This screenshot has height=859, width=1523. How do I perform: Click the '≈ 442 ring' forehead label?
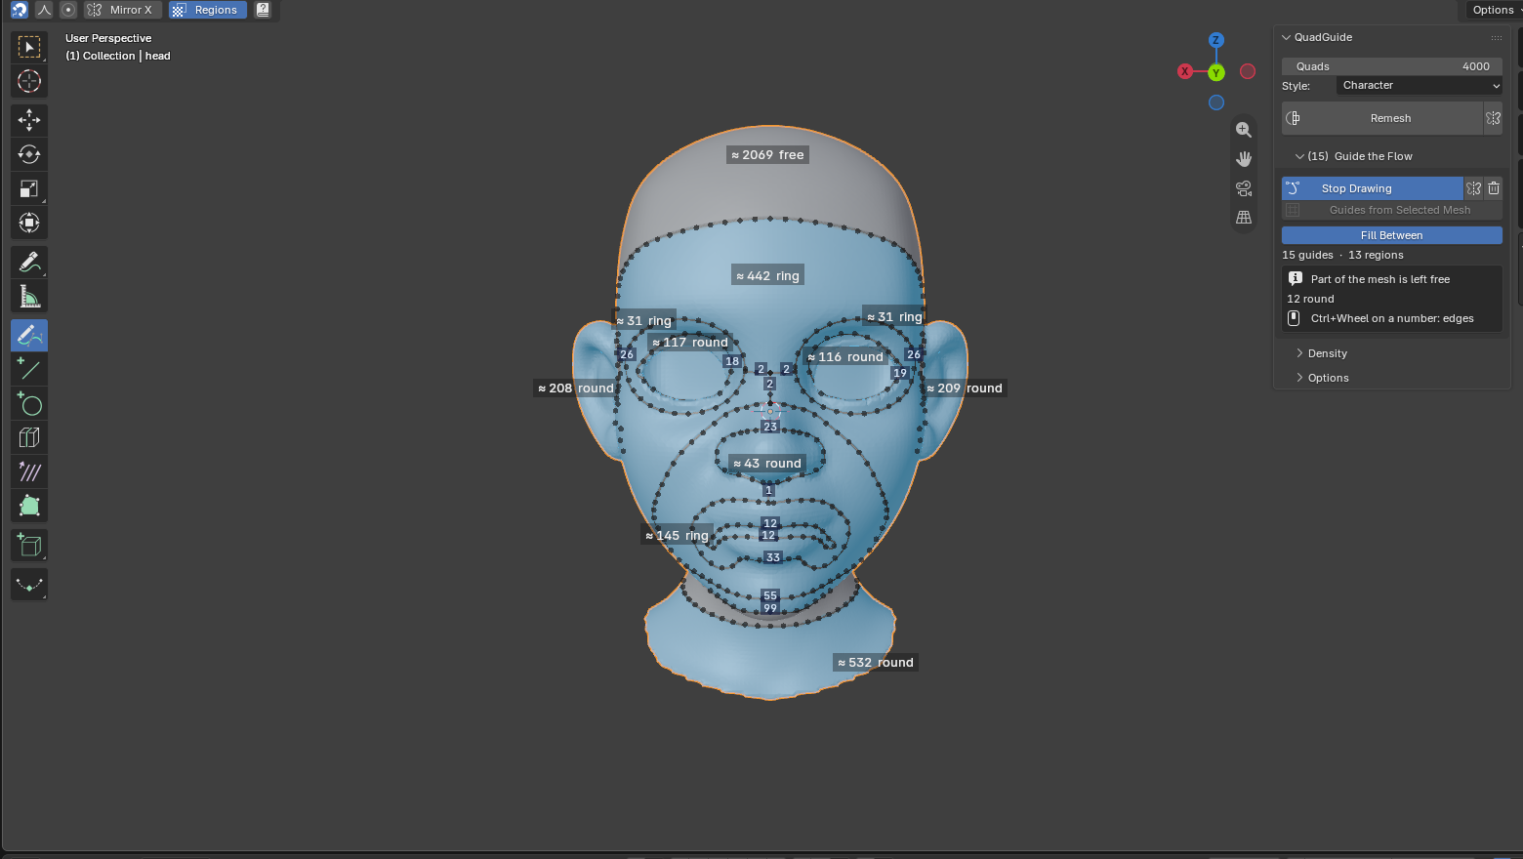[x=767, y=276]
